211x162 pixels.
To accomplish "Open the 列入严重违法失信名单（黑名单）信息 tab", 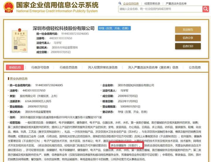I will tap(153, 67).
